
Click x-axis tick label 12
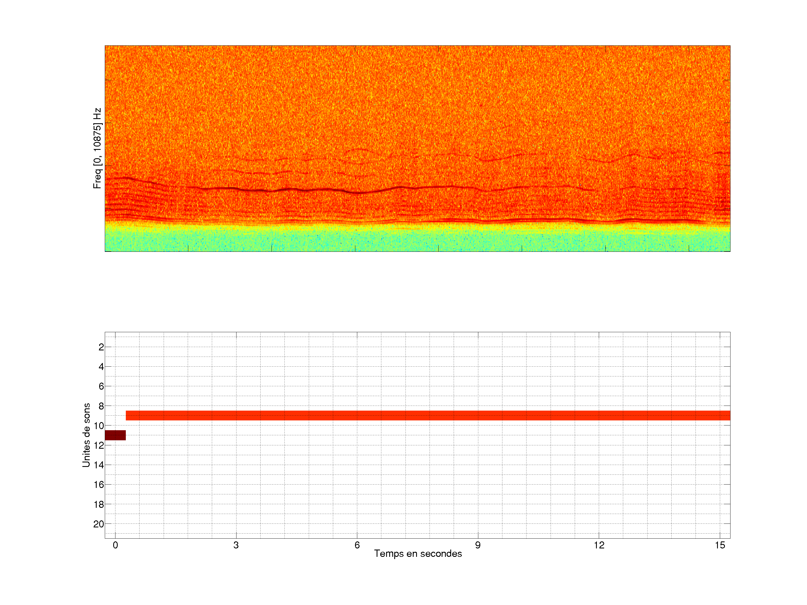[599, 545]
